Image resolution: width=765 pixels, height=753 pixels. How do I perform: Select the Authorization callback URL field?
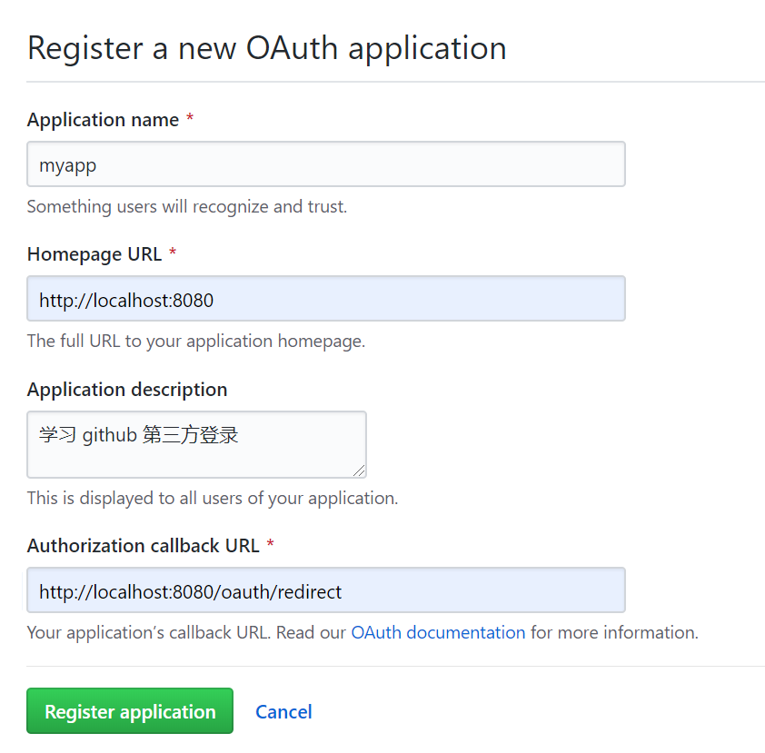tap(325, 591)
